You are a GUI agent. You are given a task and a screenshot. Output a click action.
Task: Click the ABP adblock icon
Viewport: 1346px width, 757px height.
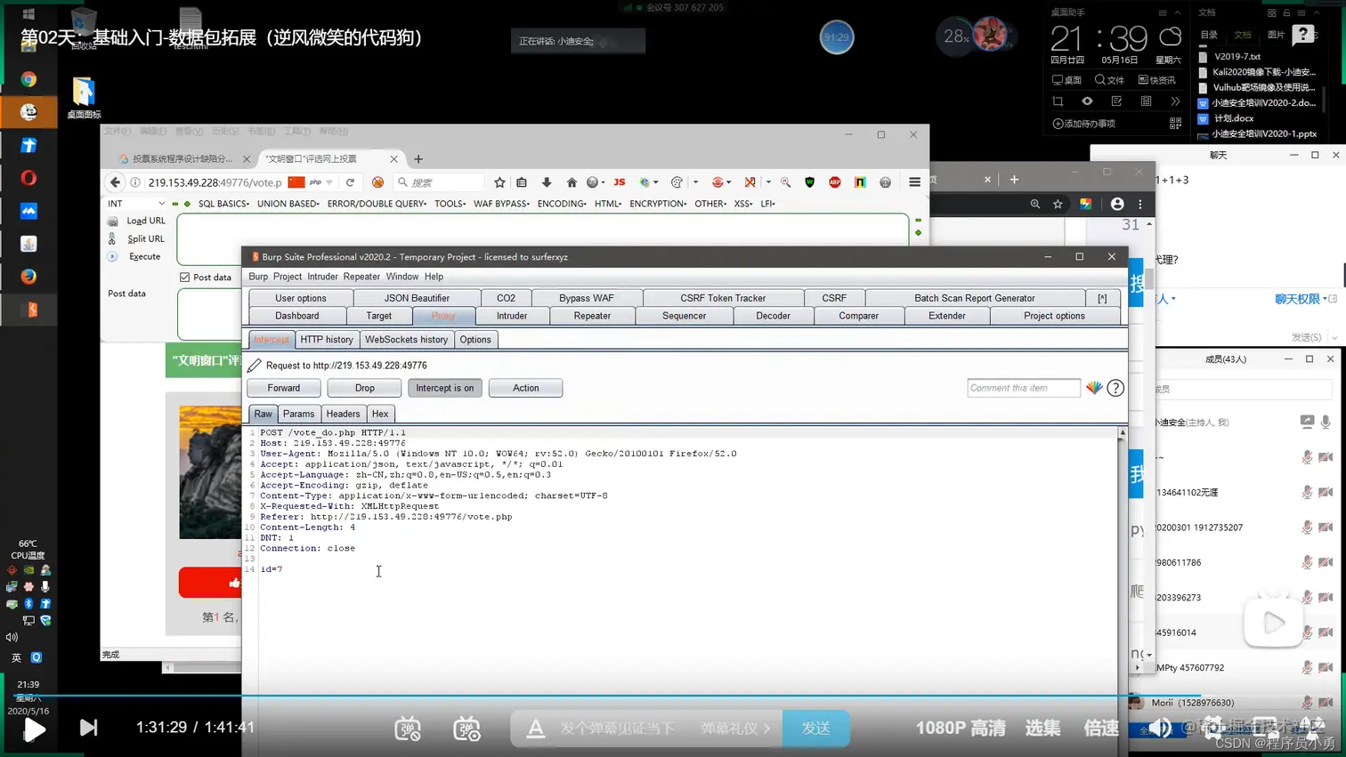tap(834, 182)
